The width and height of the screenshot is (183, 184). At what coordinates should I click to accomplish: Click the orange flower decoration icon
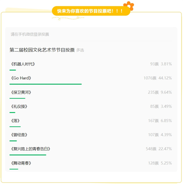coord(129,6)
